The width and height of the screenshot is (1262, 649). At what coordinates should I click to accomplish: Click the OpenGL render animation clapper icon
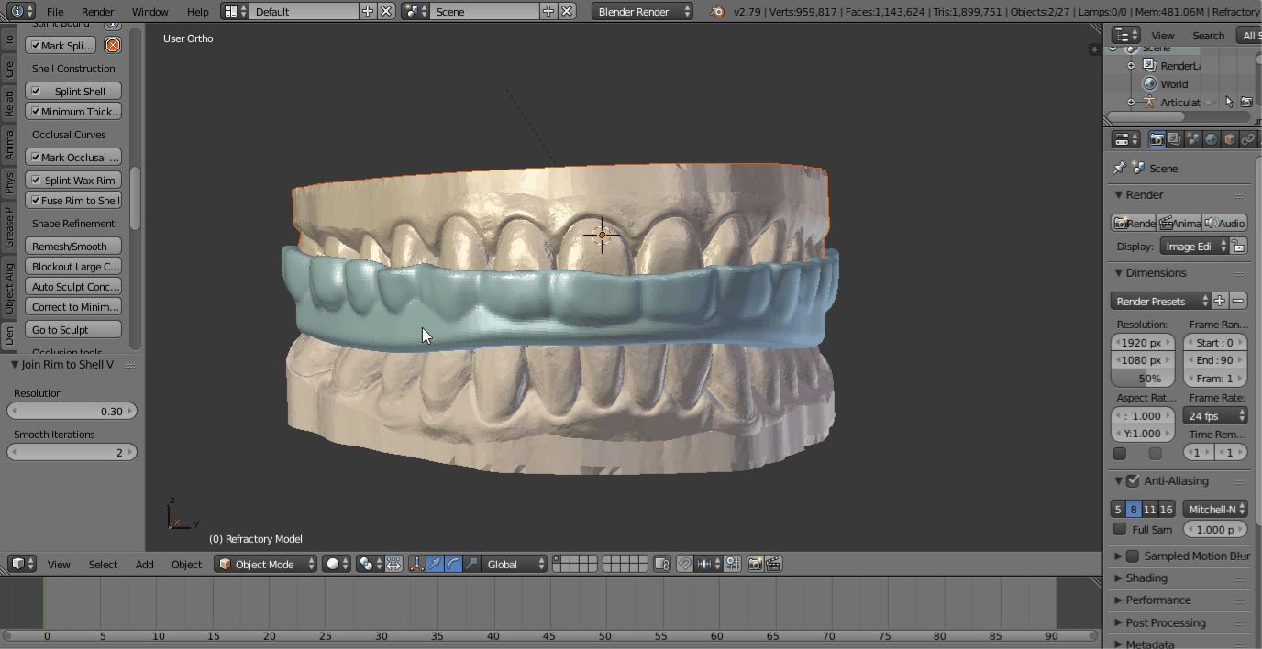773,564
